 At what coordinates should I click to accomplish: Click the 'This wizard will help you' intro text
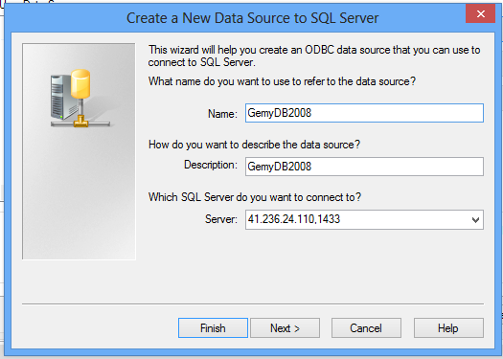pyautogui.click(x=314, y=56)
